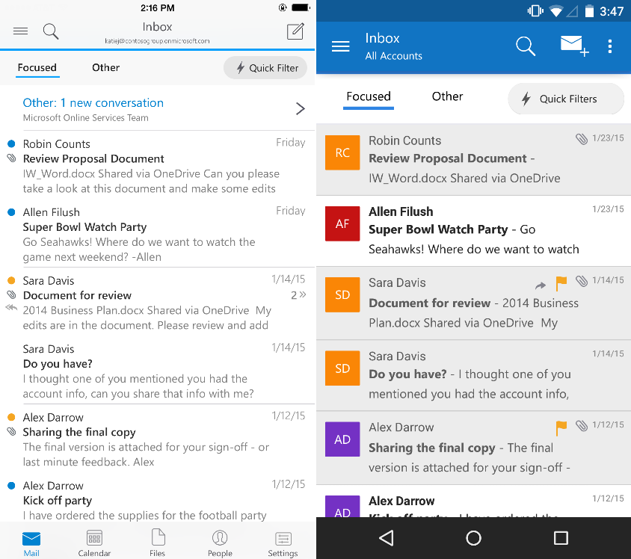
Task: Open the Files tab in bottom bar
Action: (x=157, y=544)
